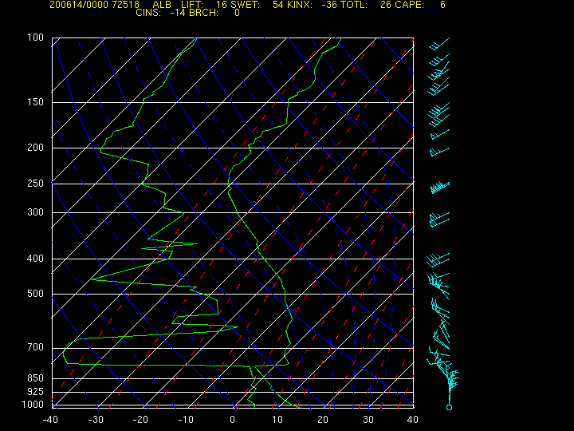
Task: Click the 1000 pressure level label
Action: pos(33,405)
